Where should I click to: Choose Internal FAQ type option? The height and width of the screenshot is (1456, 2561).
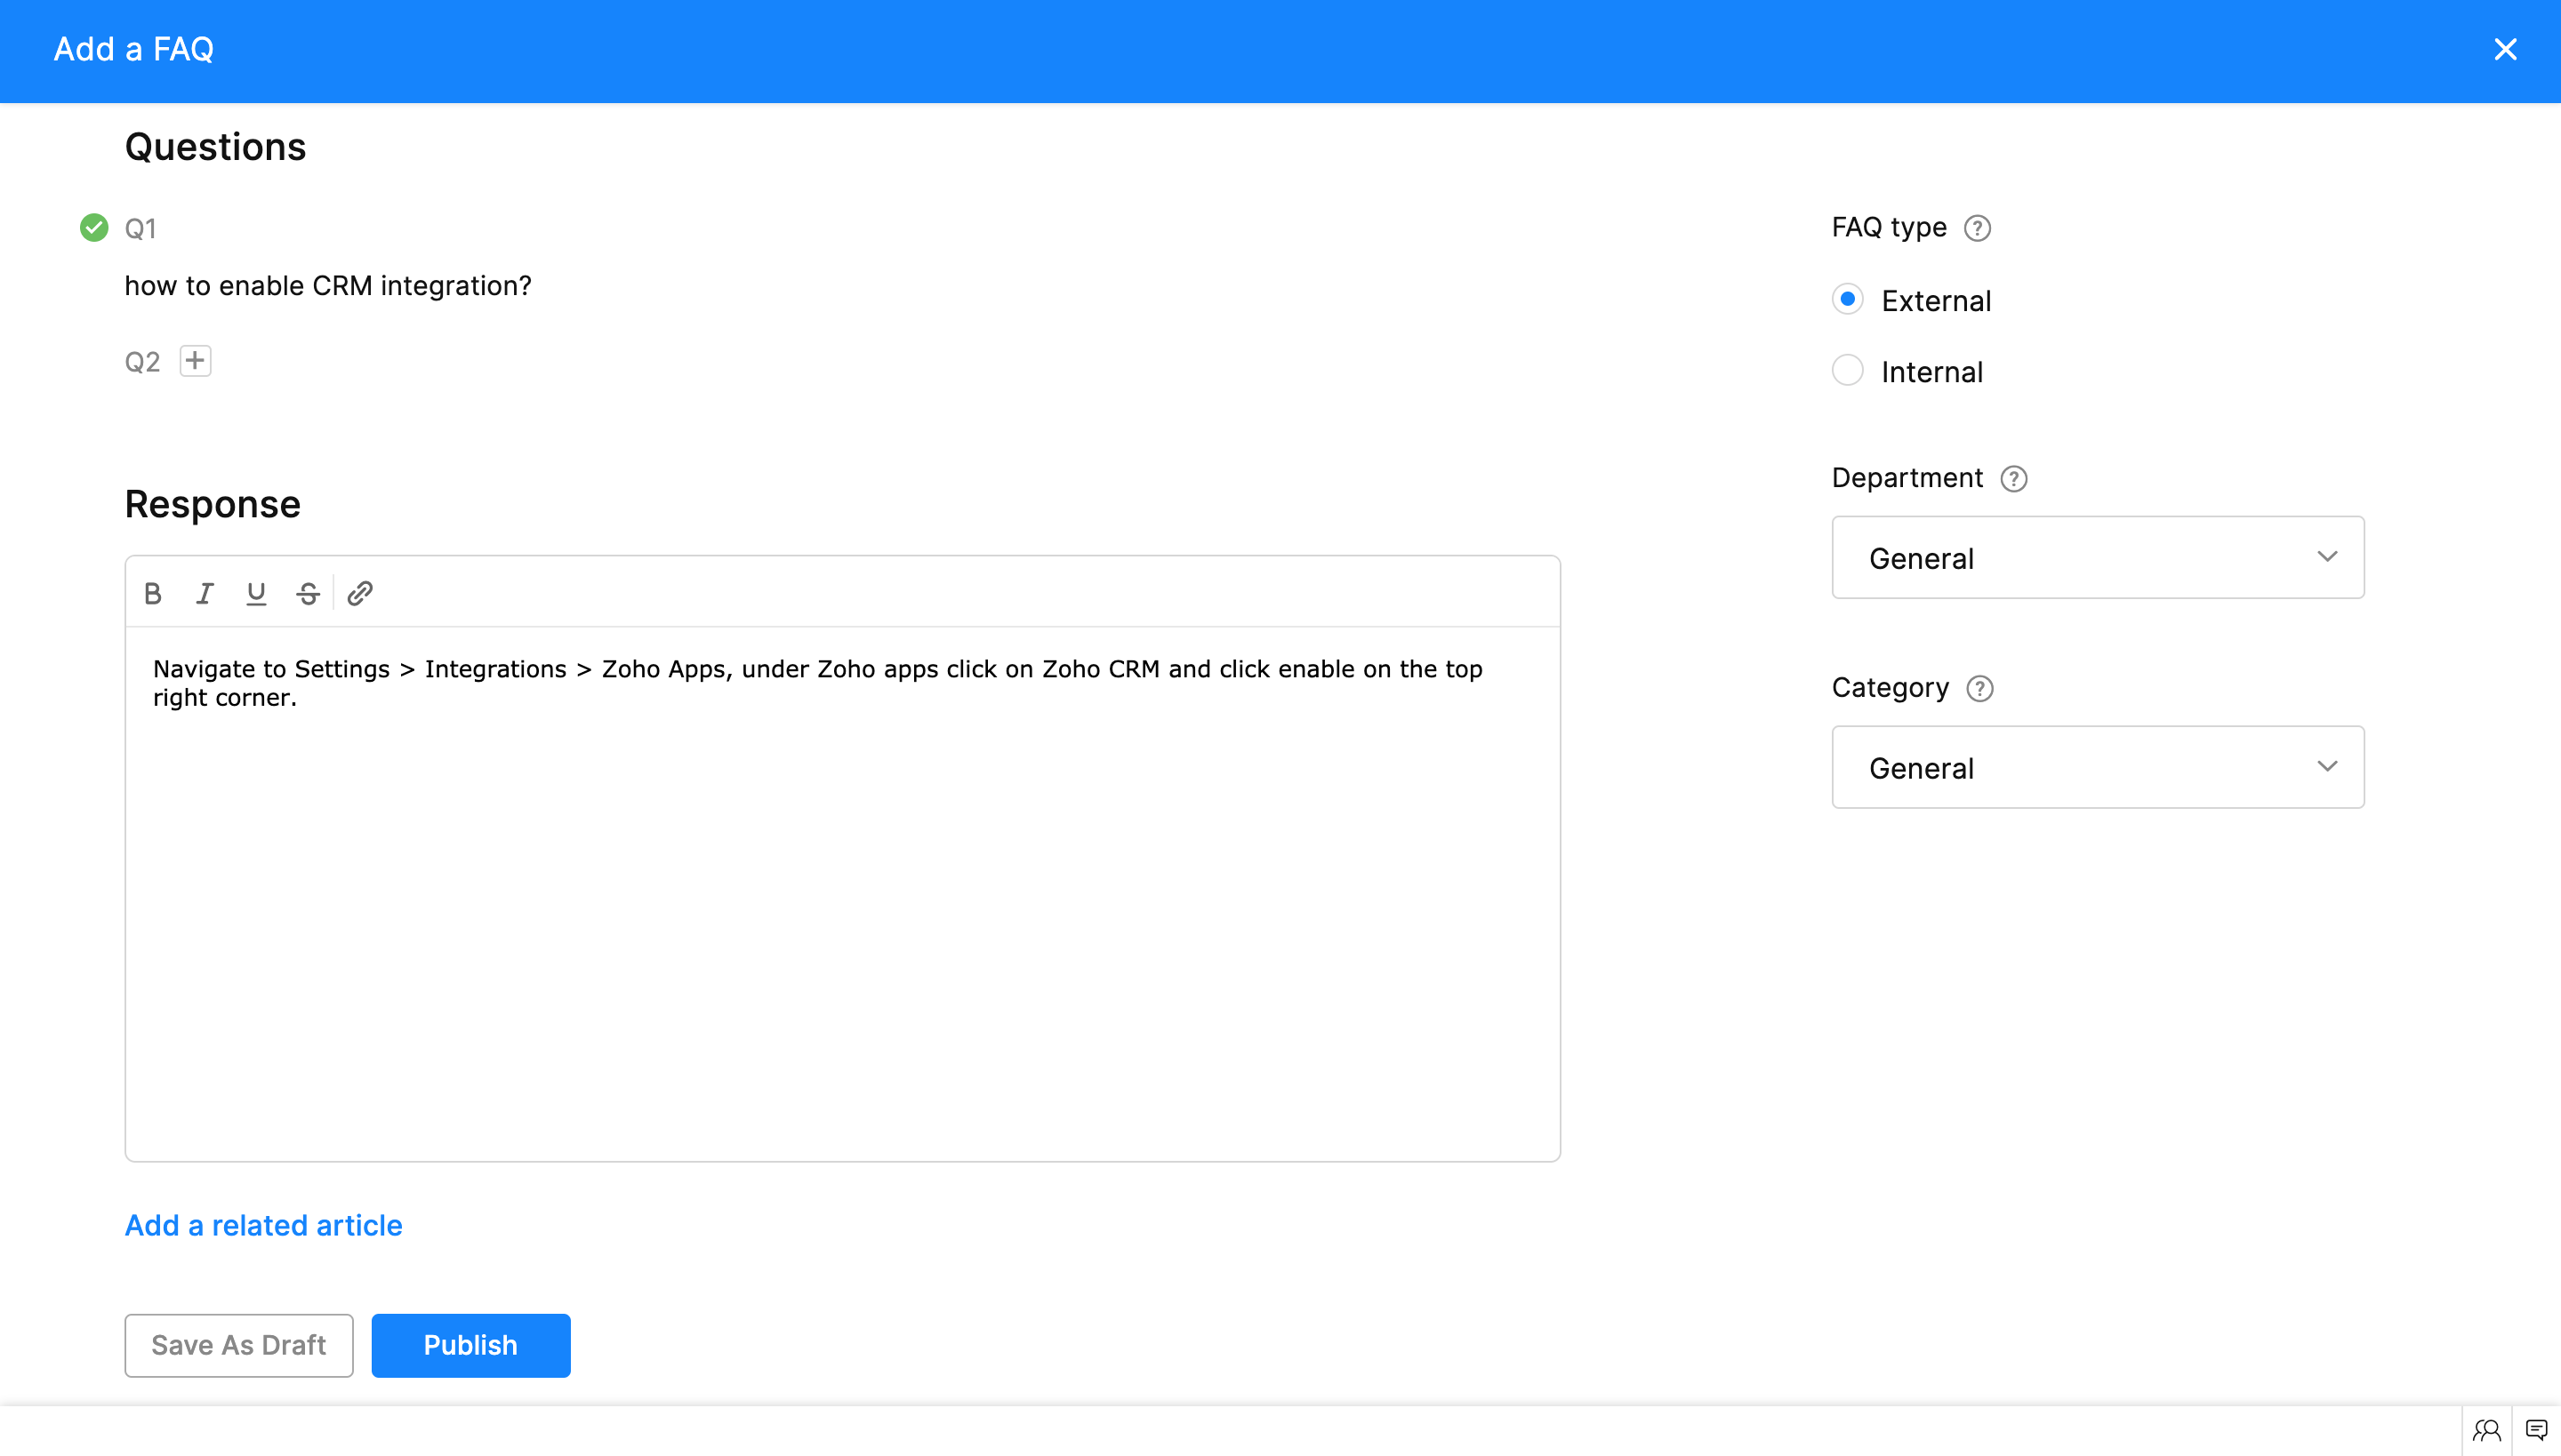(1847, 370)
